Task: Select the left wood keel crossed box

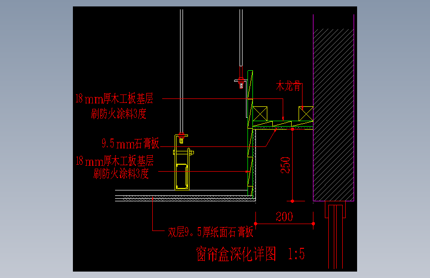Action: 260,114
